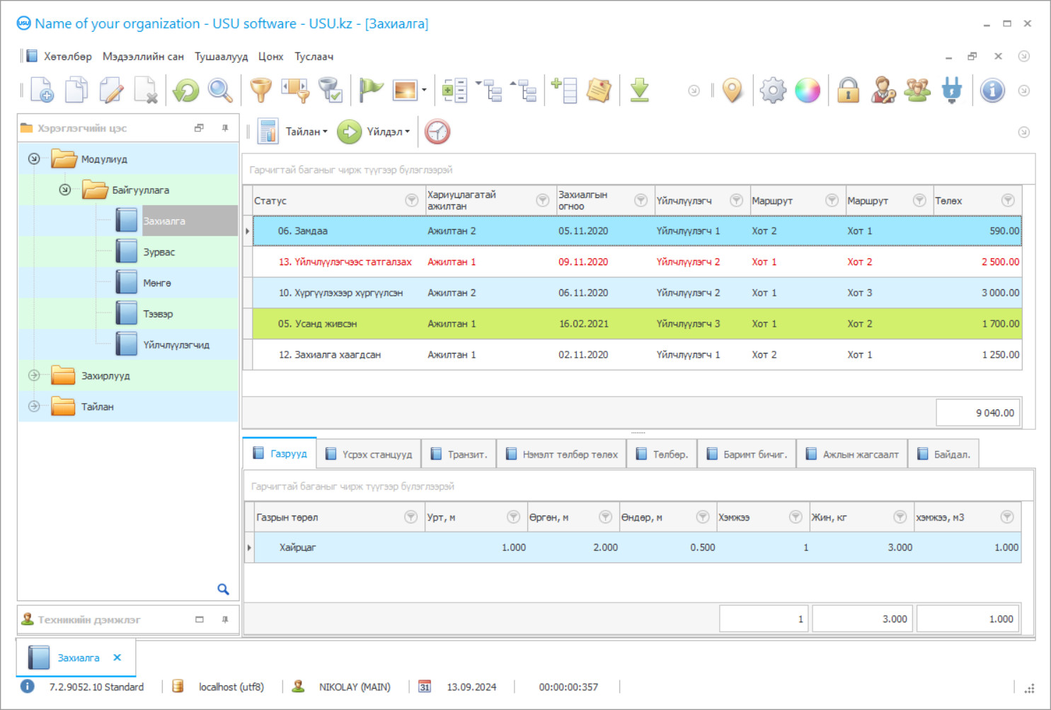Select Үйлчлүүлэгчид in the tree
Viewport: 1051px width, 710px height.
176,345
